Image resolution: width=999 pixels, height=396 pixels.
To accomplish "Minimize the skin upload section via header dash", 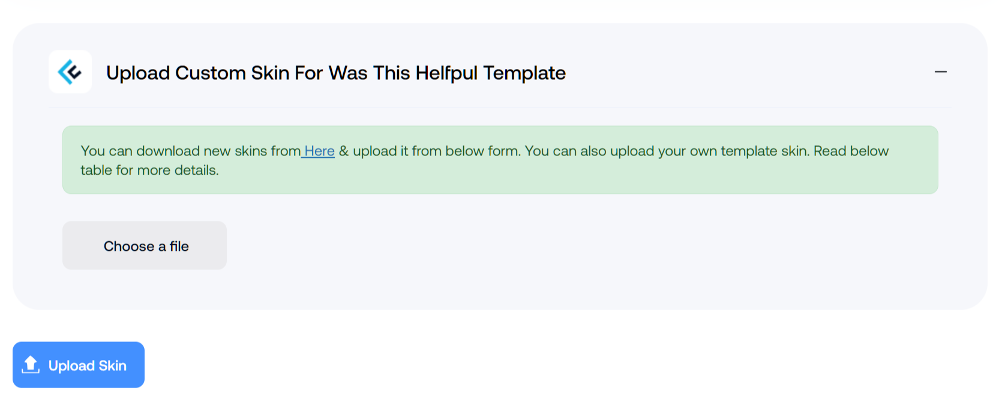I will coord(940,72).
